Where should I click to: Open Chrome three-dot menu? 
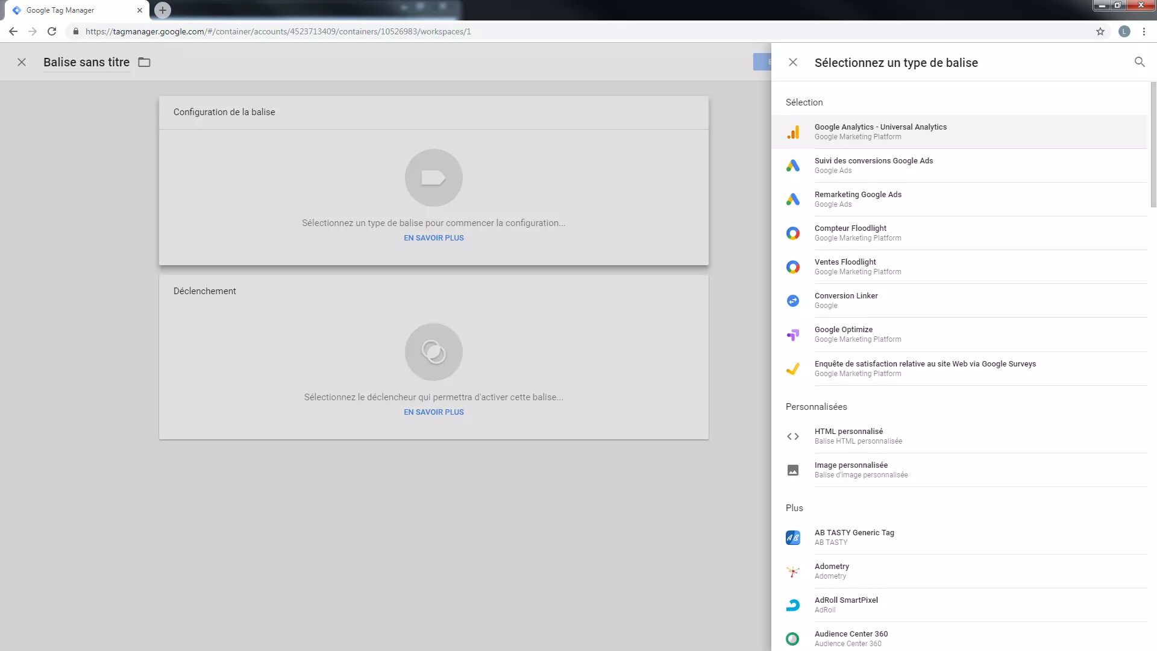click(x=1144, y=31)
